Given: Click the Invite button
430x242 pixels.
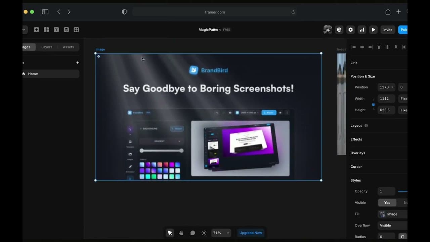Looking at the screenshot, I should (388, 30).
